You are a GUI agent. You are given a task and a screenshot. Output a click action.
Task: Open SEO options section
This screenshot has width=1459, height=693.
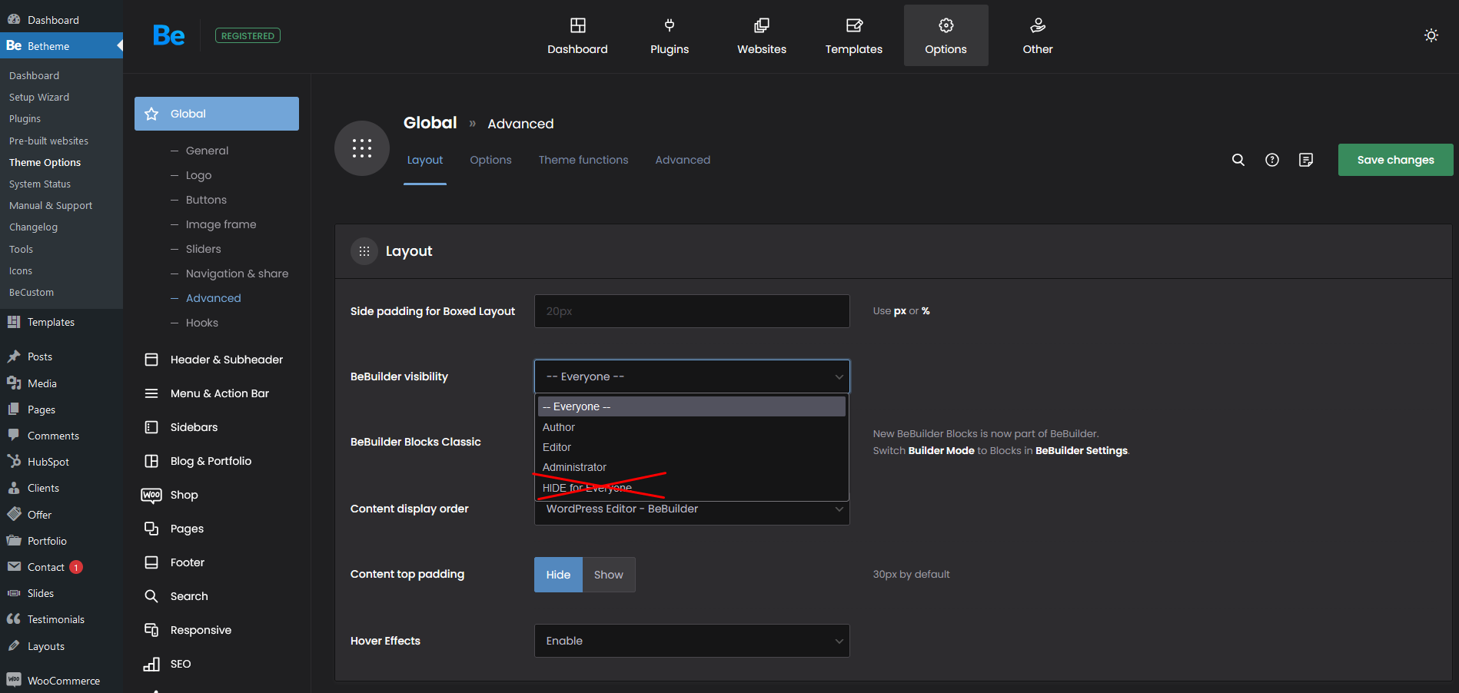point(217,664)
